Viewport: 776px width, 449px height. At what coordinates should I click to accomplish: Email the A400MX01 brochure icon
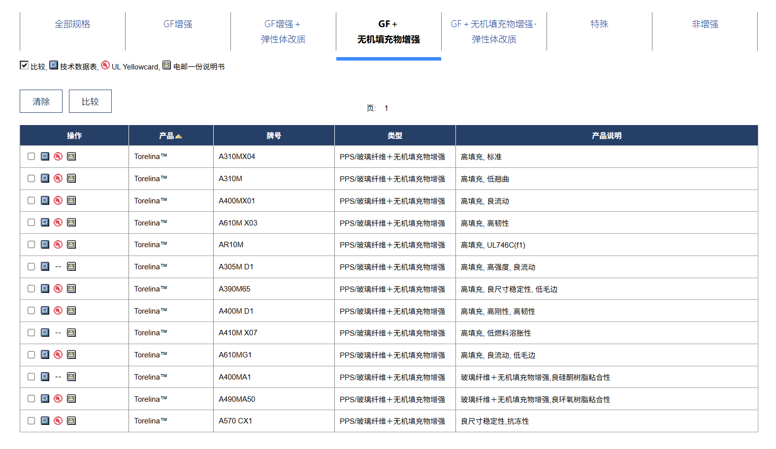click(x=71, y=200)
